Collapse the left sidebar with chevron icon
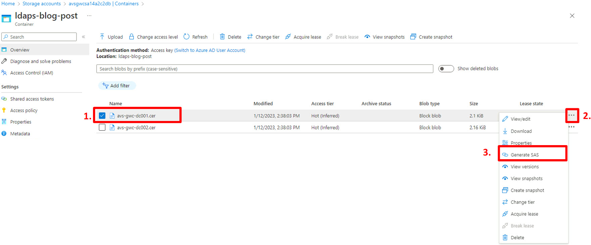This screenshot has height=245, width=591. 84,37
